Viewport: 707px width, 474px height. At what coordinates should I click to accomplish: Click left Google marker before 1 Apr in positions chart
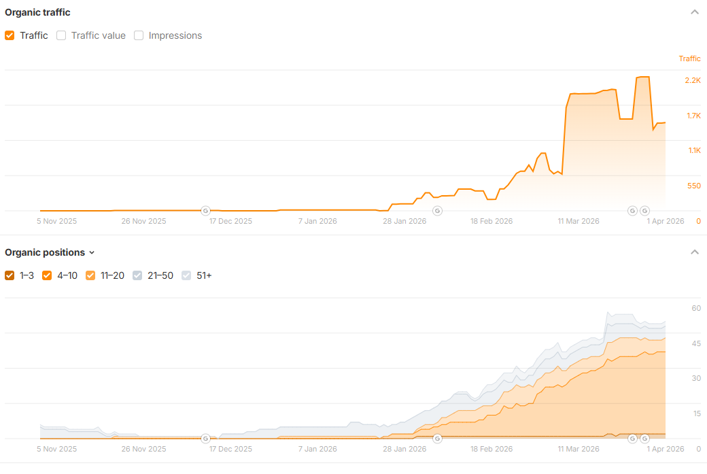coord(632,439)
